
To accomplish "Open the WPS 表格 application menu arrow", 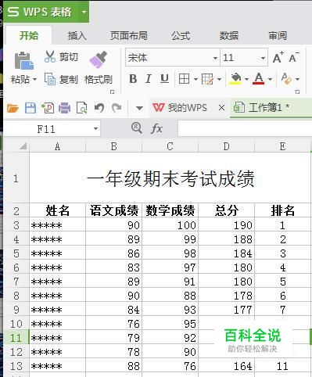I will [x=84, y=12].
